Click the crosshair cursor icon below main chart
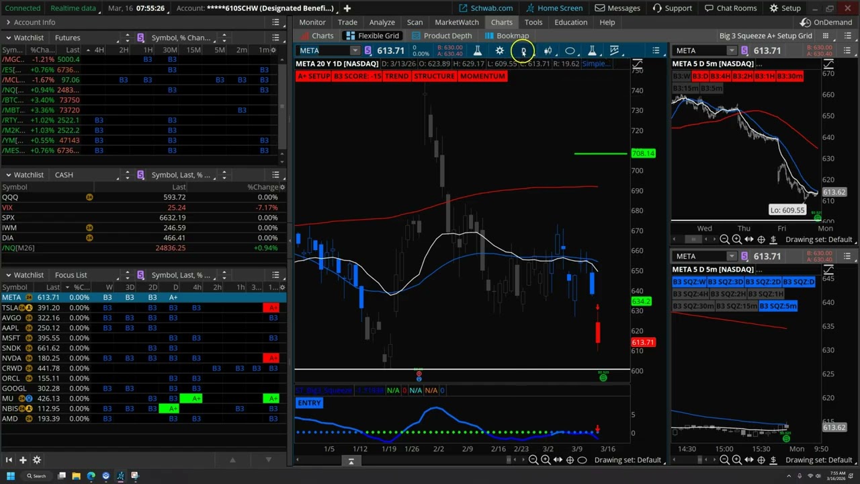The height and width of the screenshot is (484, 860). coord(570,460)
